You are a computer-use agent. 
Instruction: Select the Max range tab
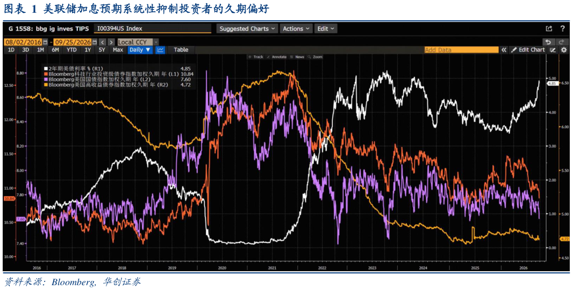118,50
